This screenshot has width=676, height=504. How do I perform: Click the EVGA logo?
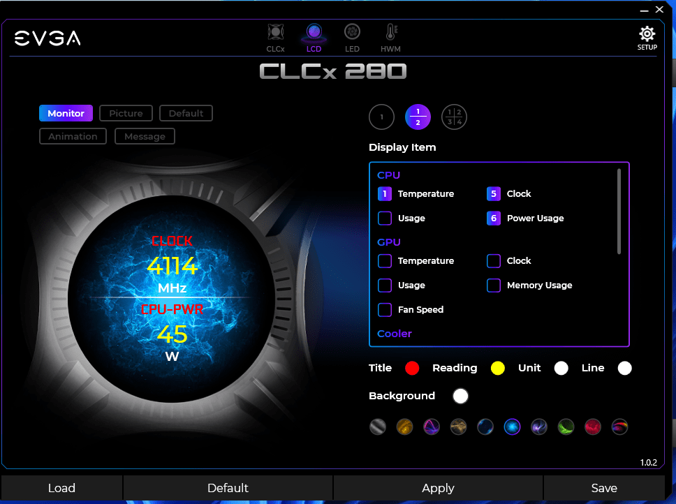pos(47,38)
